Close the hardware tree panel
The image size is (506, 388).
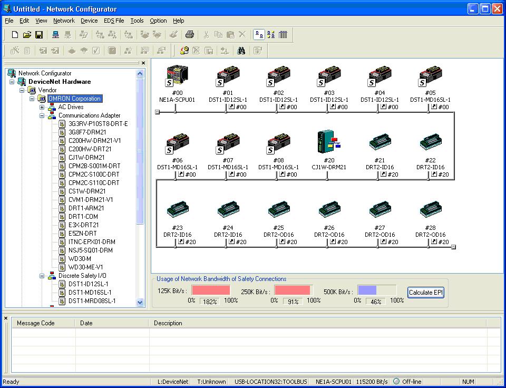143,63
